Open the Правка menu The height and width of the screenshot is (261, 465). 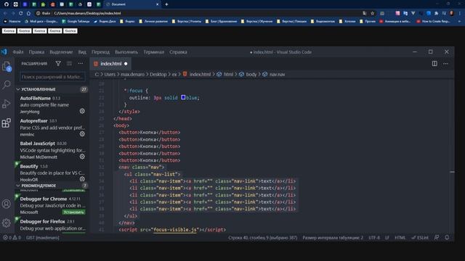pos(36,51)
